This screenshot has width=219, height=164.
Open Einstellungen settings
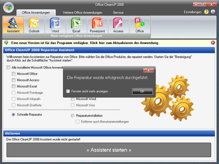[x=193, y=12]
